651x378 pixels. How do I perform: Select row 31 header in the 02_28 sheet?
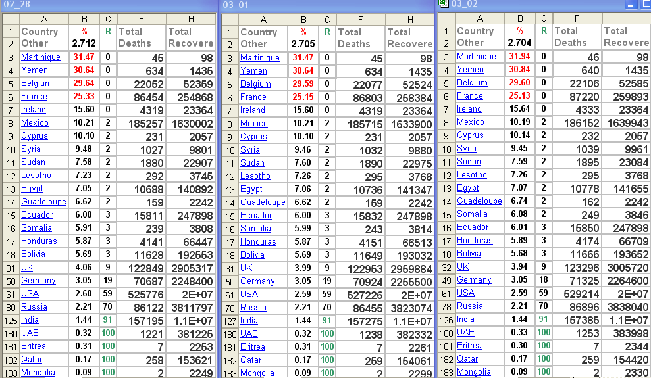click(x=11, y=268)
